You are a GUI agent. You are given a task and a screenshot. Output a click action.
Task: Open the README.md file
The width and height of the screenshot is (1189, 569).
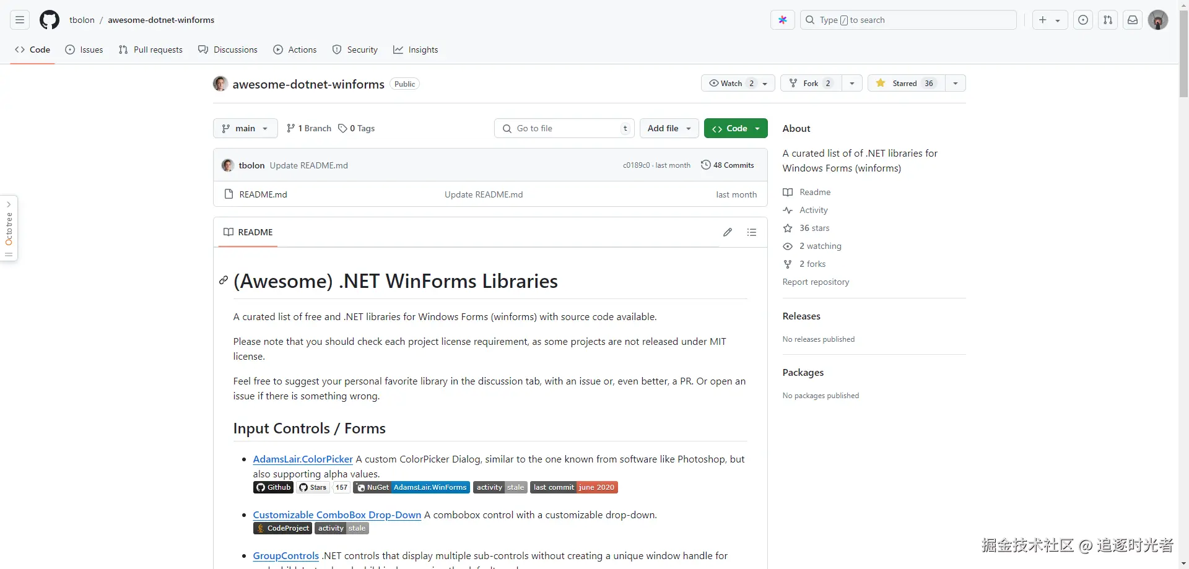[263, 194]
